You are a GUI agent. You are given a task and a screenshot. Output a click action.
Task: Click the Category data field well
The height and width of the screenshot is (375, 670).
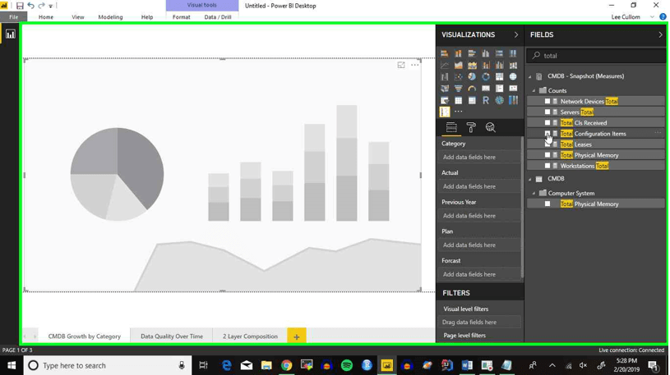click(x=480, y=157)
